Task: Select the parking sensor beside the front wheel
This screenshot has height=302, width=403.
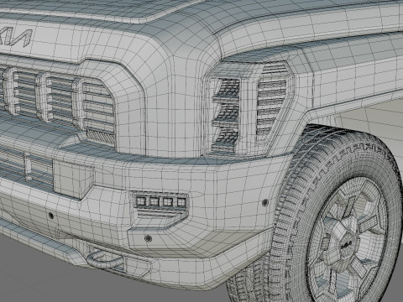Action: (264, 203)
